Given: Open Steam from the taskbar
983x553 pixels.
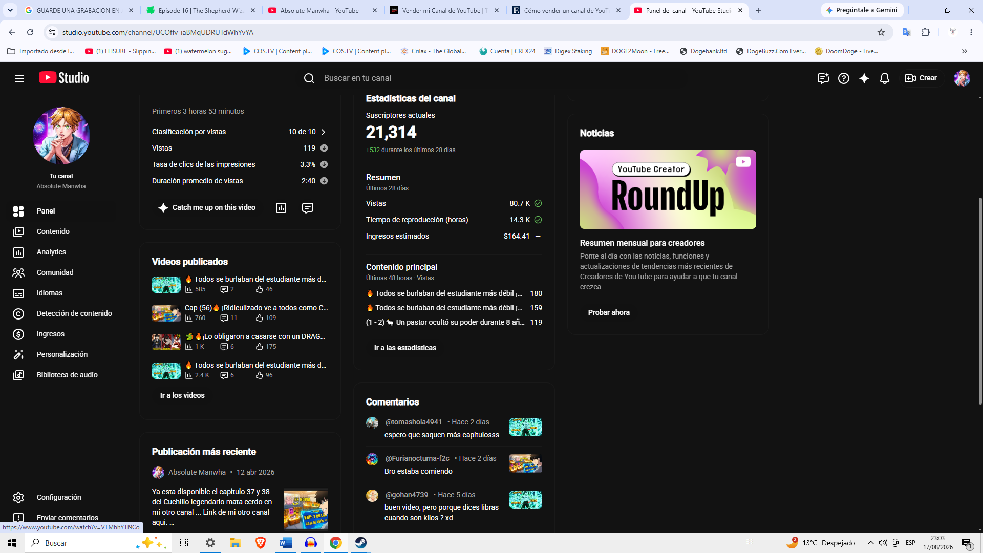Looking at the screenshot, I should 361,543.
